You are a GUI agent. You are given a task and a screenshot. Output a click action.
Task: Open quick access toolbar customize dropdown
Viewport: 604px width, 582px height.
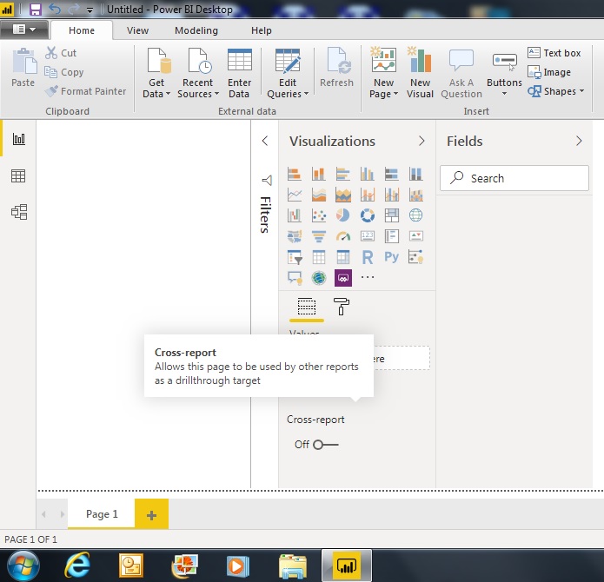click(90, 10)
